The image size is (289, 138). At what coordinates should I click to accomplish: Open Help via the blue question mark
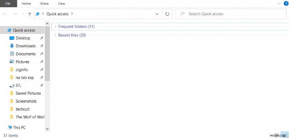tap(286, 3)
